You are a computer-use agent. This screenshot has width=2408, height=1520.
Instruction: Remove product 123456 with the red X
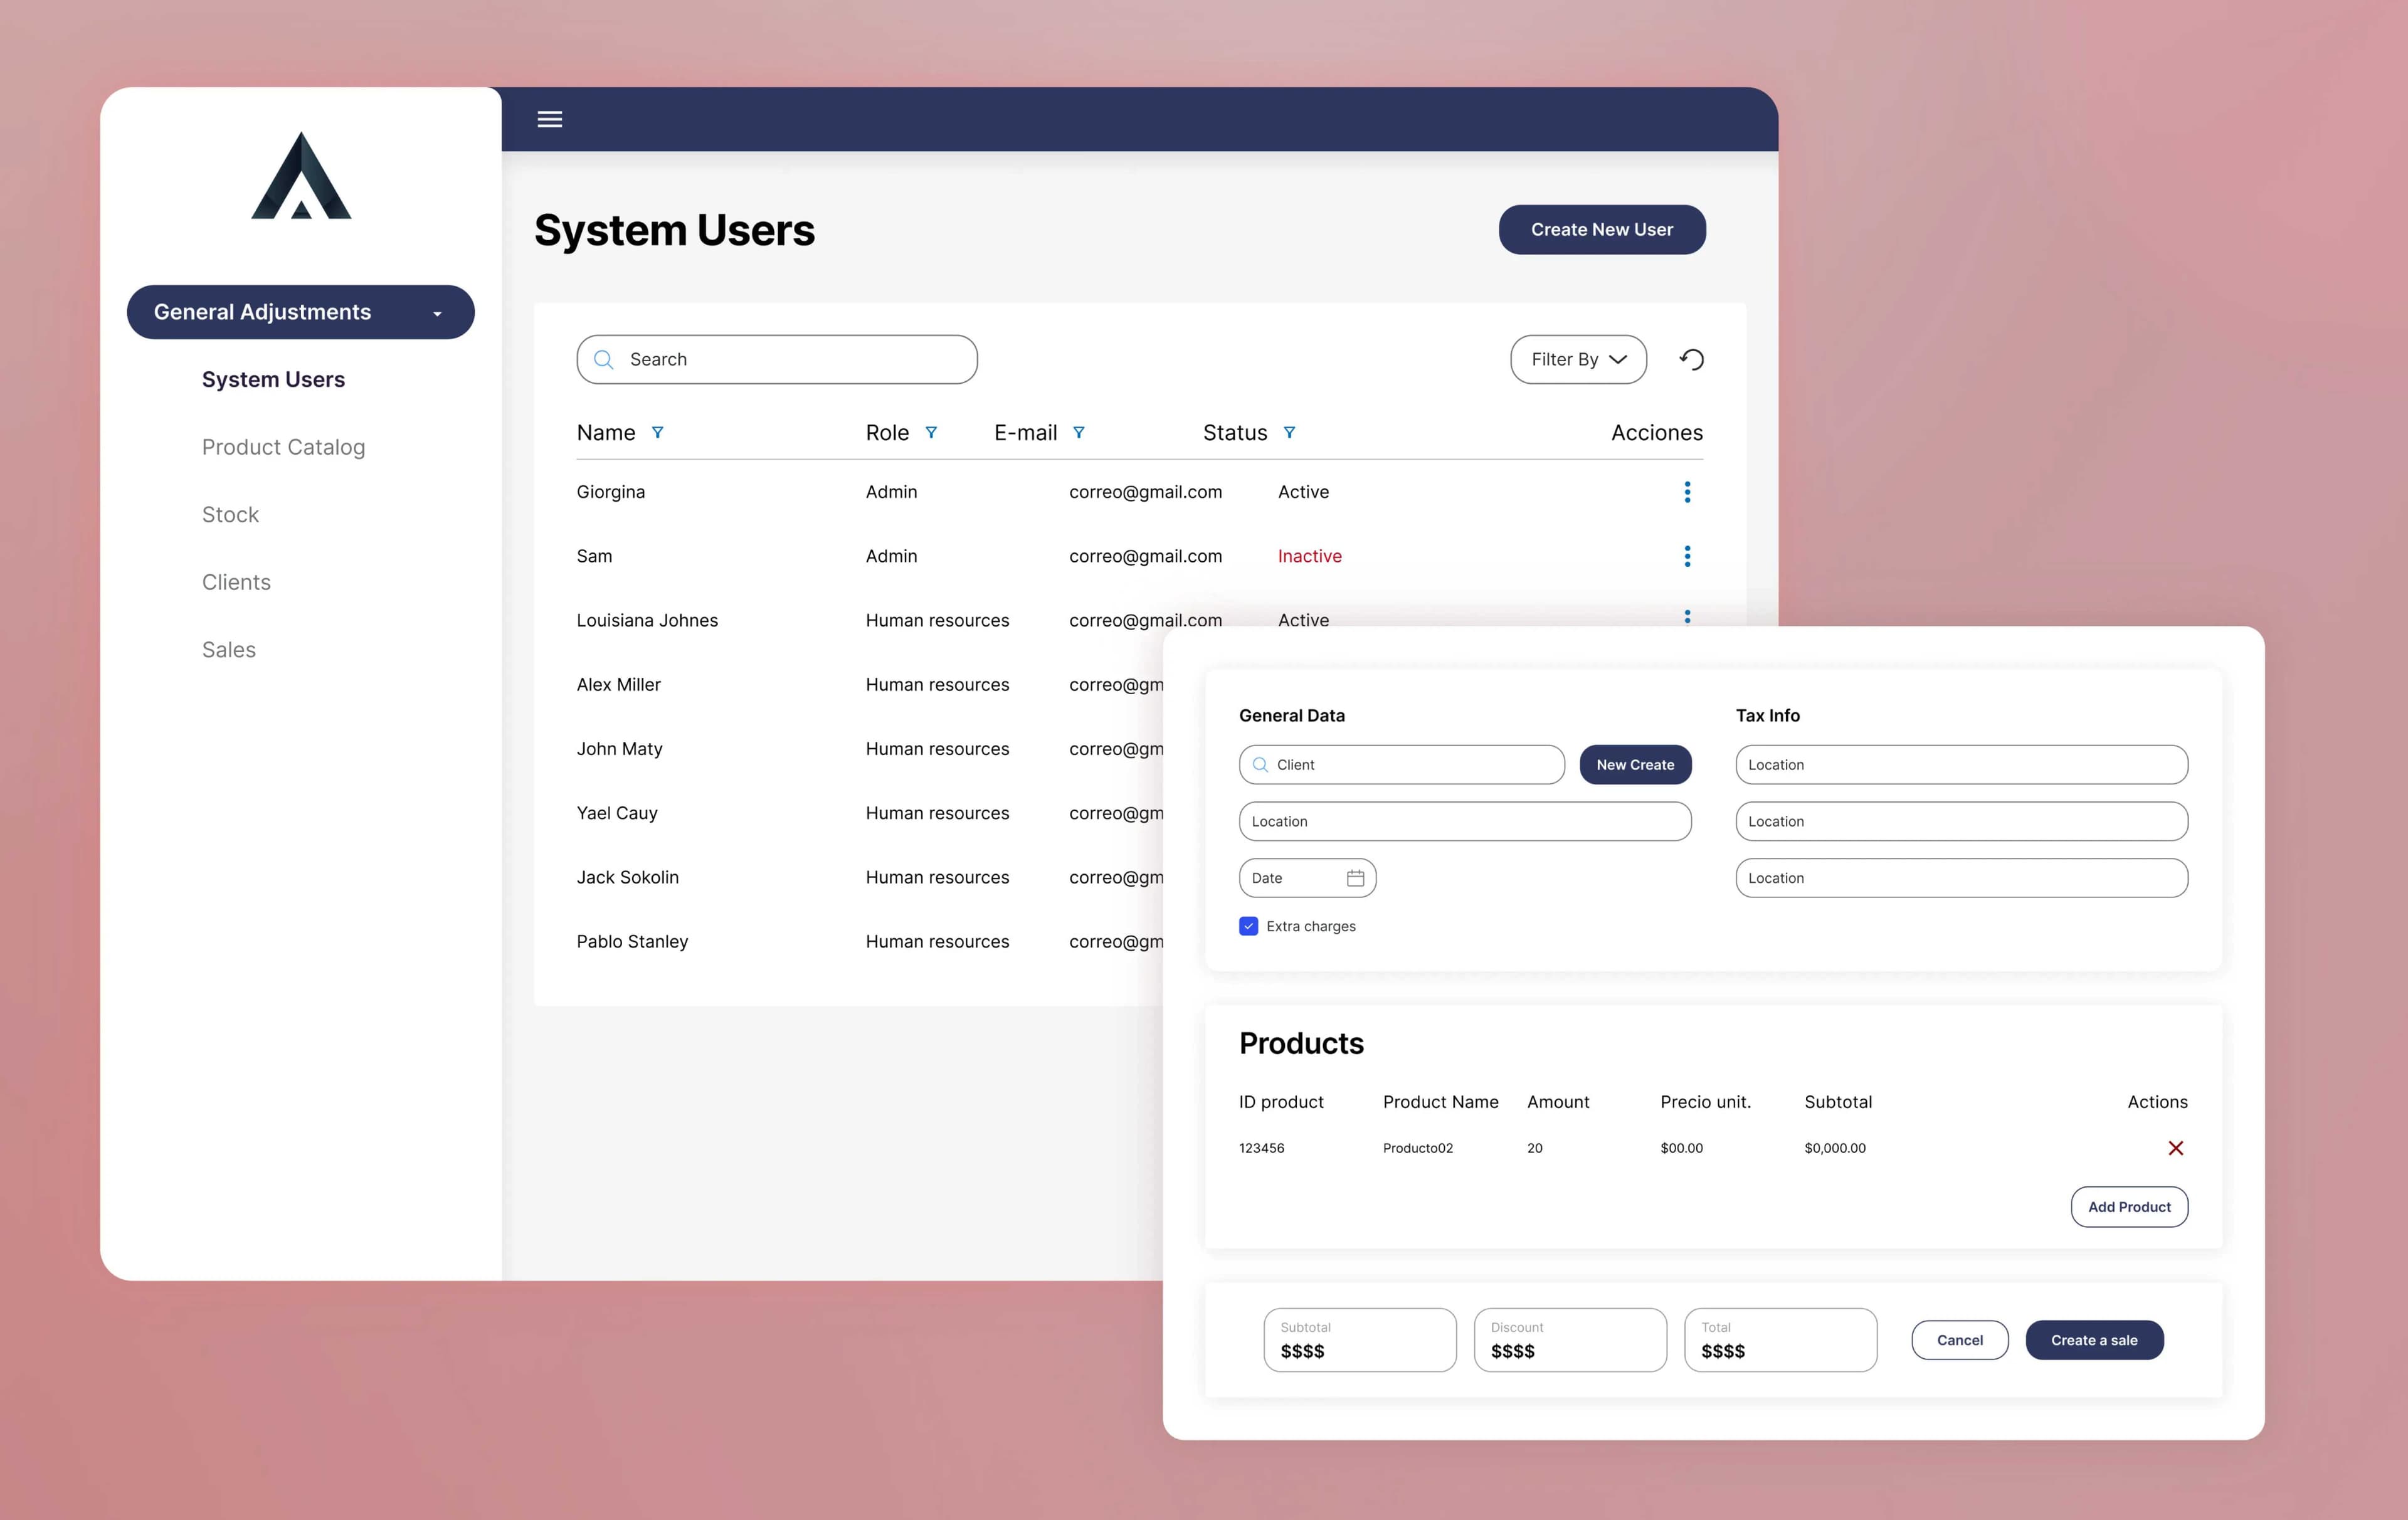coord(2175,1148)
